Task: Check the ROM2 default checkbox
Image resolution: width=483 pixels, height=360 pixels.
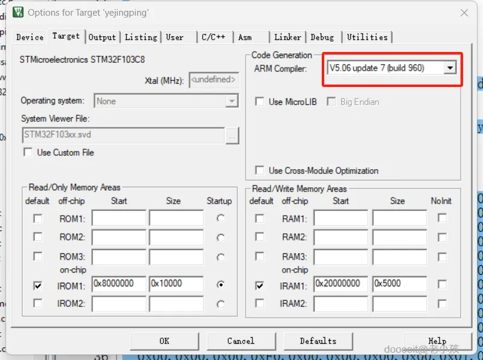Action: pyautogui.click(x=38, y=237)
